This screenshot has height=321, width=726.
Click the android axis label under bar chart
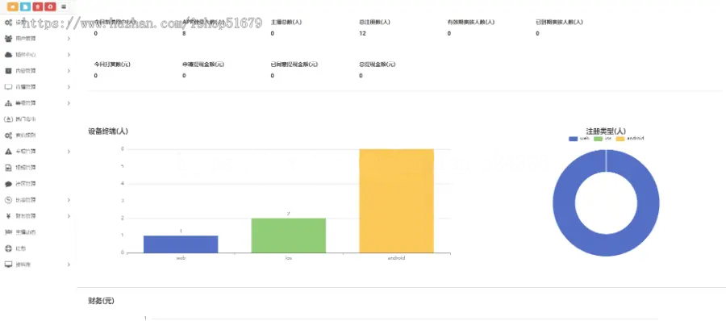[x=396, y=258]
